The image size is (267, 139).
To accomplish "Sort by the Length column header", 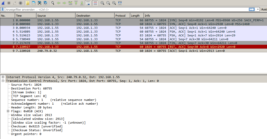I will [137, 16].
